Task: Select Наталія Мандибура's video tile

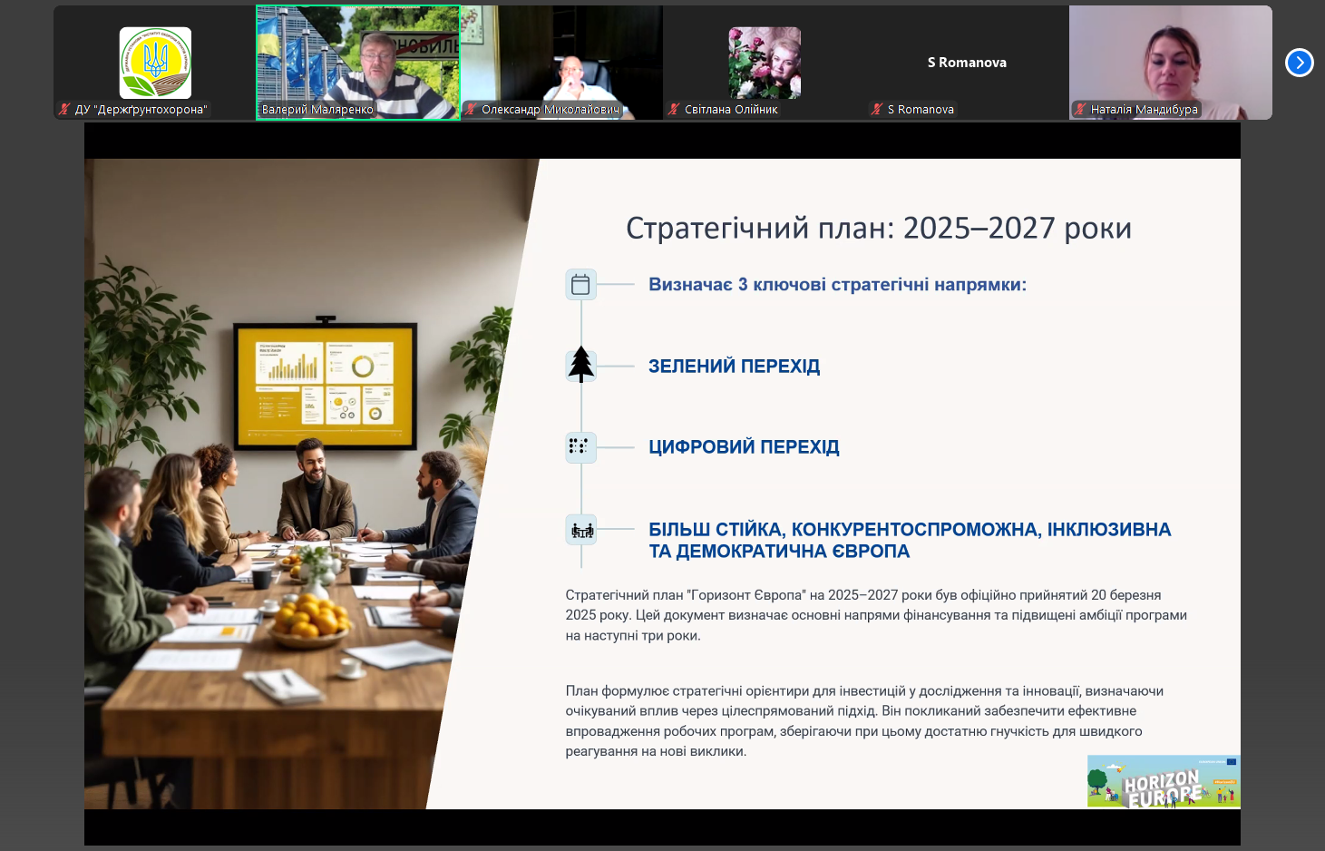Action: [1171, 63]
